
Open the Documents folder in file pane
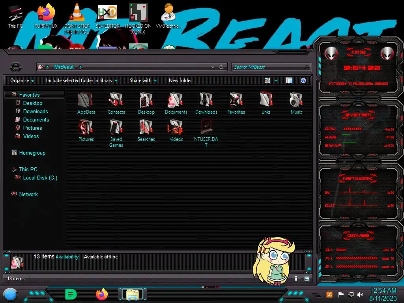tap(176, 103)
